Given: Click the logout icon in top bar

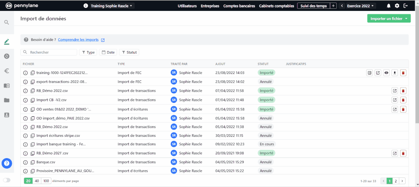Looking at the screenshot, I should point(405,6).
